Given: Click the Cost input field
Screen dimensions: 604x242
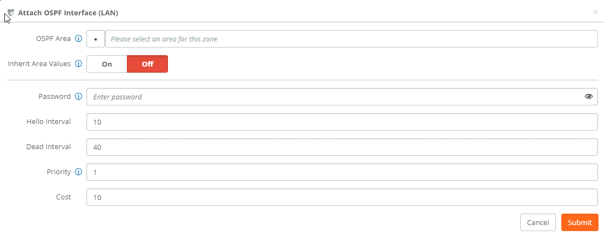Looking at the screenshot, I should [x=341, y=197].
